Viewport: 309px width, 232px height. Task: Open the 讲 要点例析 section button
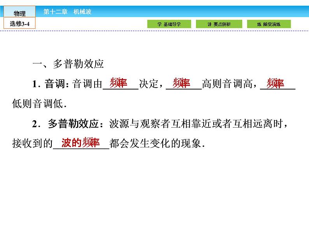[219, 24]
